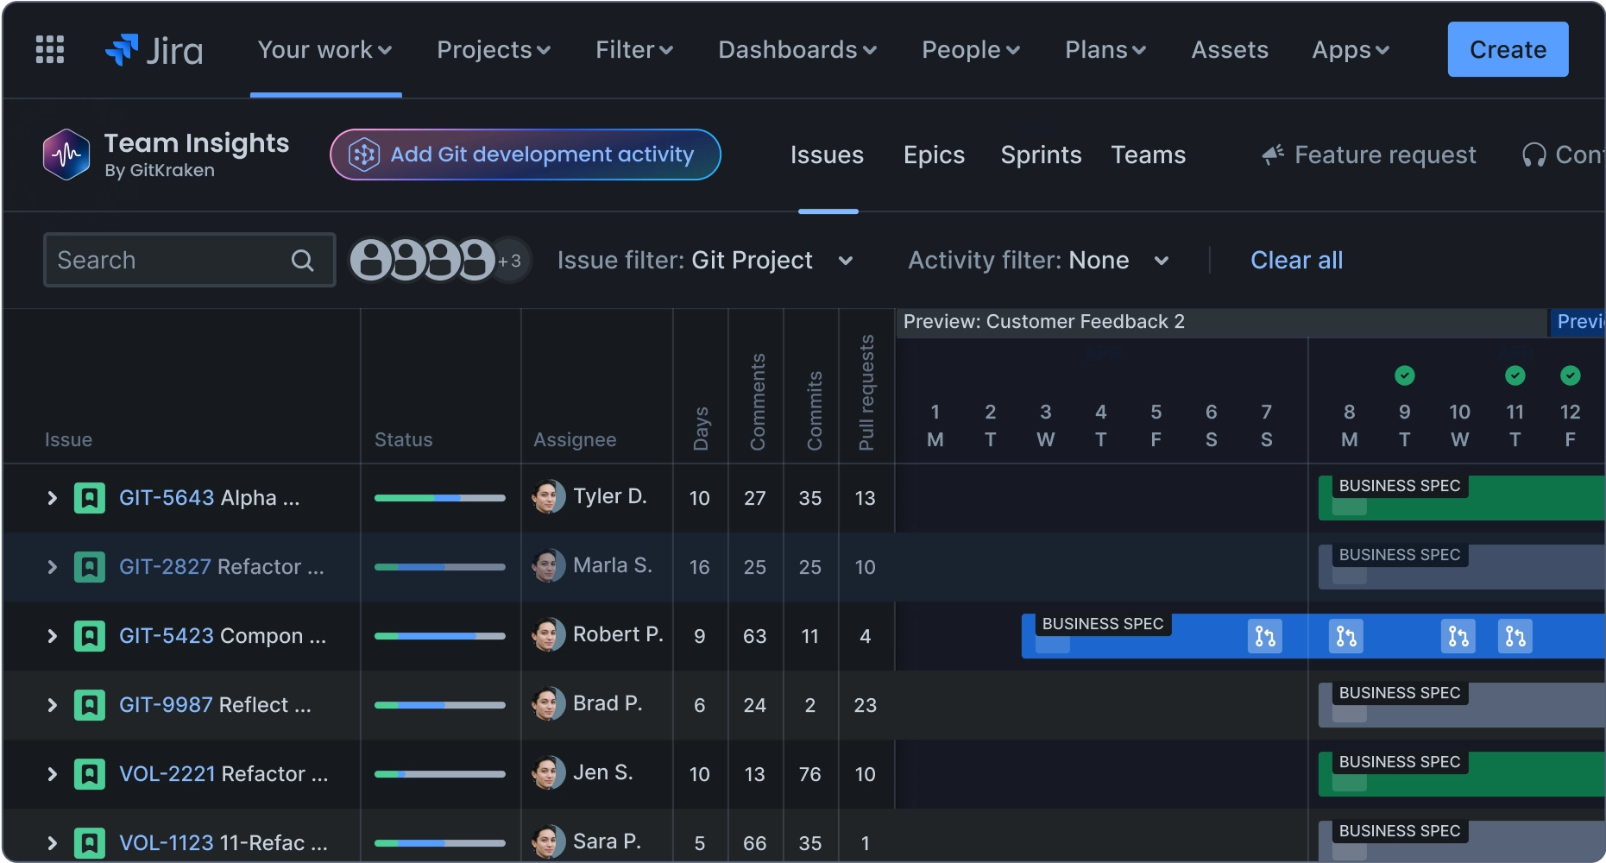The height and width of the screenshot is (863, 1606).
Task: Click the Clear all link
Action: 1296,260
